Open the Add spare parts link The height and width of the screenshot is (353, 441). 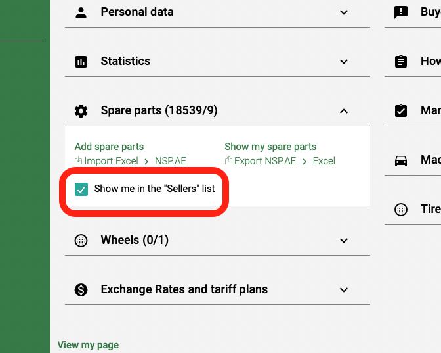[x=109, y=147]
